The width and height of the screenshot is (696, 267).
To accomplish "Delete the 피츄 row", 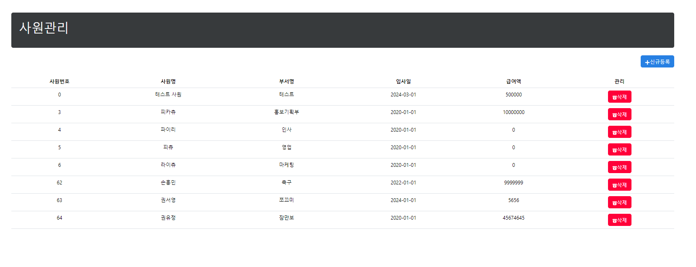I will 619,150.
